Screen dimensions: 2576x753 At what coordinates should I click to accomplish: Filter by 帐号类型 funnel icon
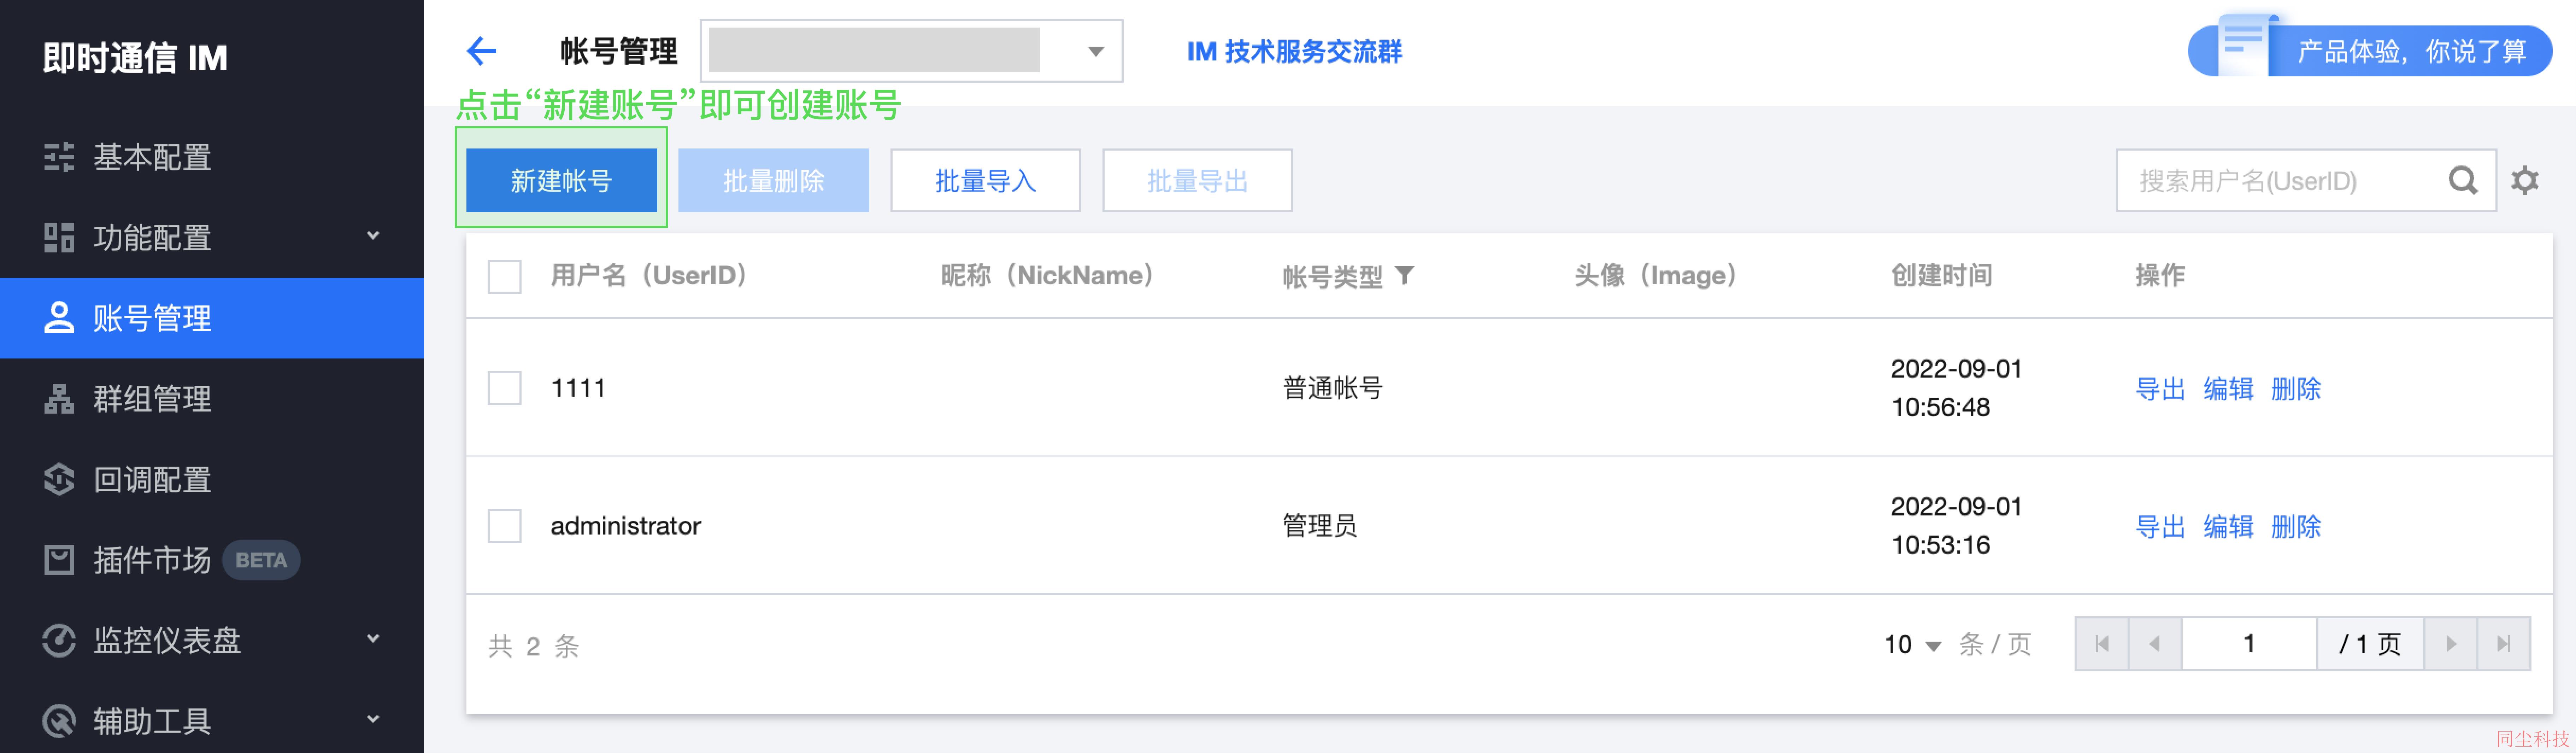pos(1405,275)
